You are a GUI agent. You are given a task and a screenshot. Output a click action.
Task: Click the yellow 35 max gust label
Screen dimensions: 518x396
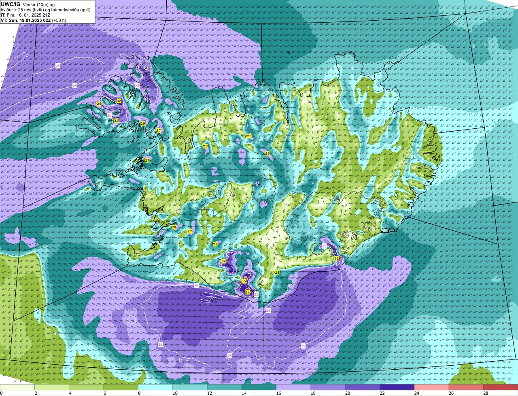[244, 281]
